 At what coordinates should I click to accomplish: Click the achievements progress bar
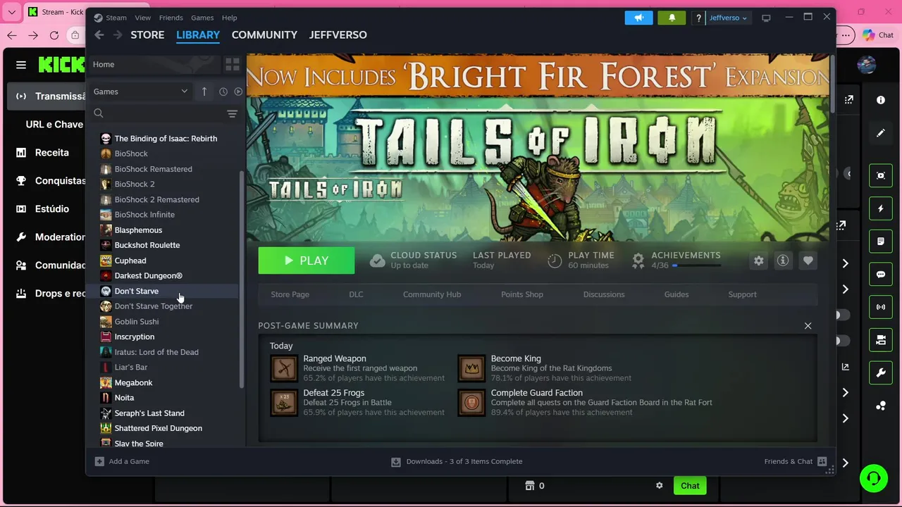tap(696, 266)
